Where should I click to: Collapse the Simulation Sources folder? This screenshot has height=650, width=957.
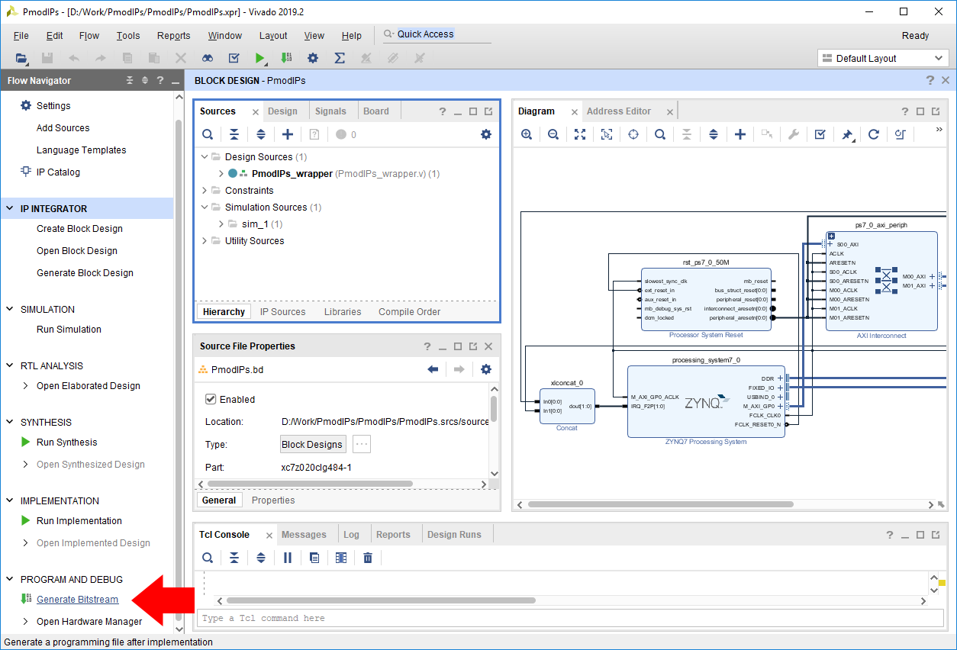tap(205, 208)
